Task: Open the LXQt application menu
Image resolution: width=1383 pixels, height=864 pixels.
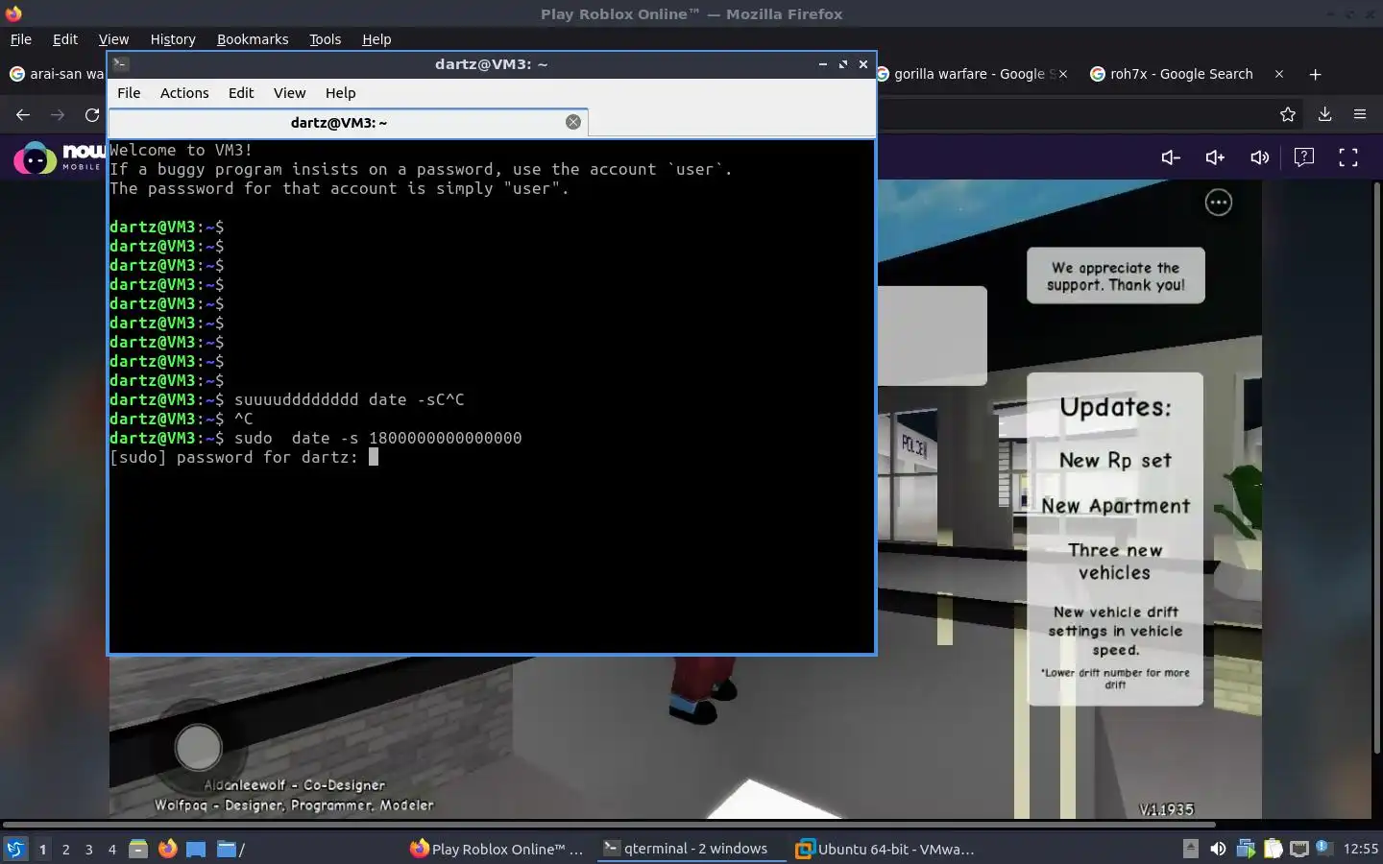Action: click(15, 849)
